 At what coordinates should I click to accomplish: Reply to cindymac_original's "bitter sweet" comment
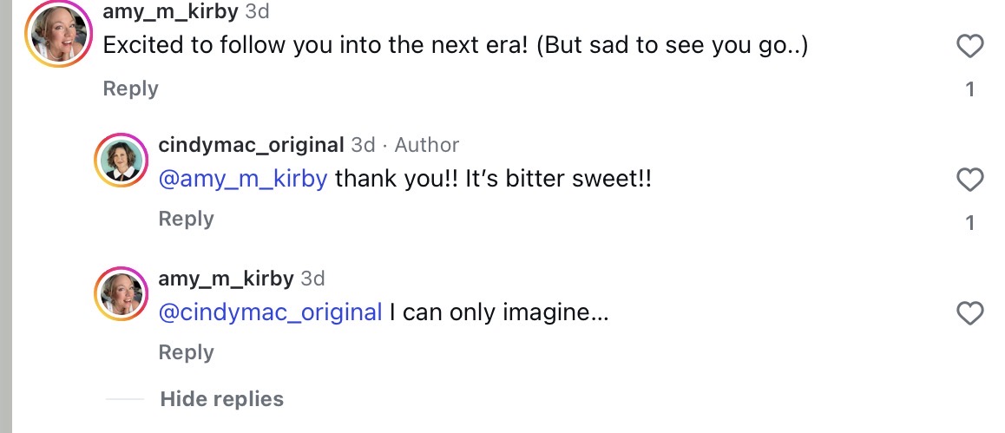pyautogui.click(x=186, y=219)
